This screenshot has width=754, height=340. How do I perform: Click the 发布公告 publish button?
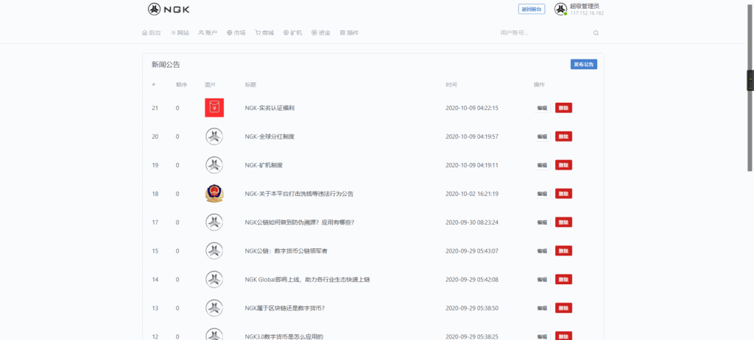(x=584, y=65)
